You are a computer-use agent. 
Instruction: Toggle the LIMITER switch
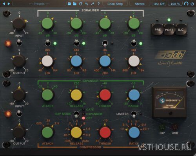tap(134, 114)
